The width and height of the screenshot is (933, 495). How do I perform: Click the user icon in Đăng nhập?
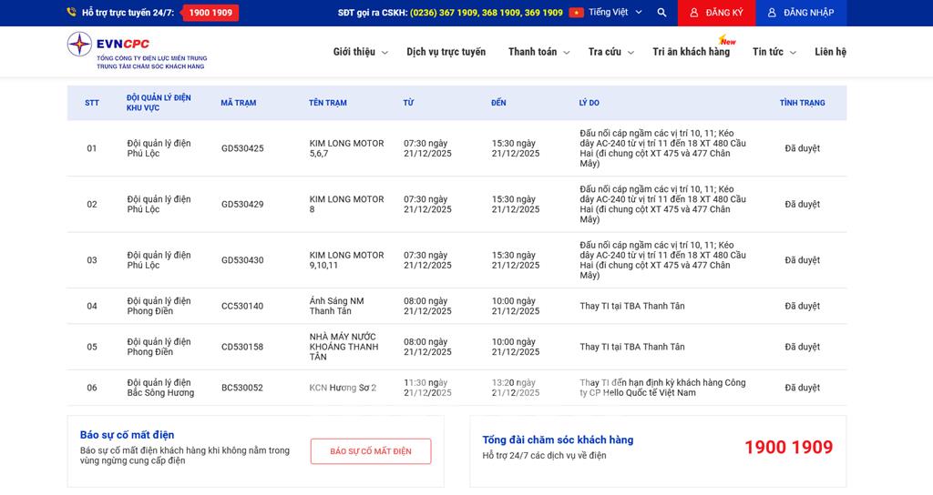click(x=772, y=13)
